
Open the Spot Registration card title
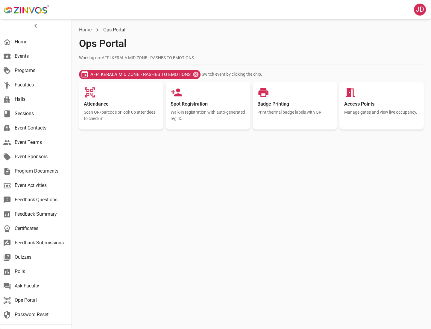(x=189, y=104)
